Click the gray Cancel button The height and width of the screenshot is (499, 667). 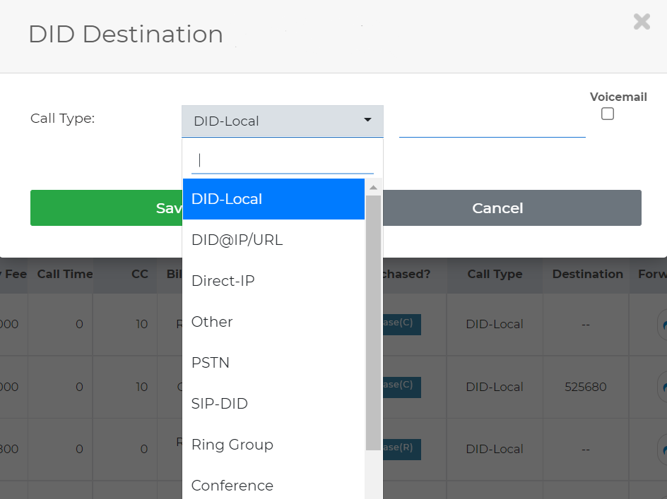pos(497,208)
